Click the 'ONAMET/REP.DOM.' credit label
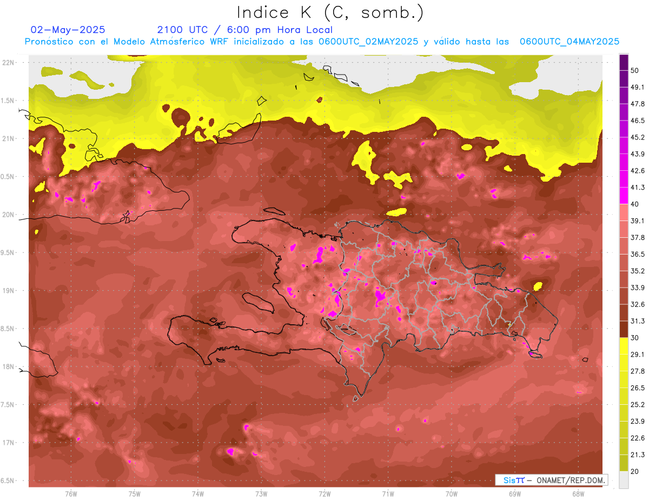The image size is (649, 501). click(571, 480)
